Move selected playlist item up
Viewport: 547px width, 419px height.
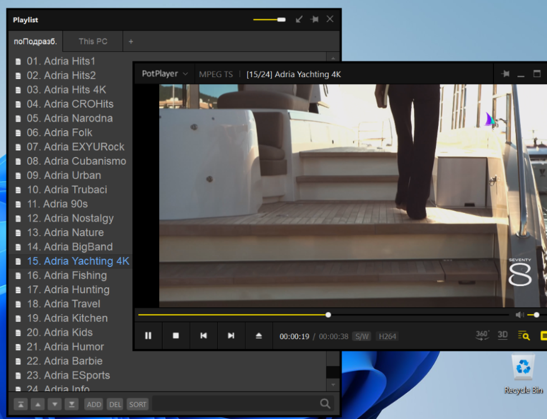(x=38, y=404)
